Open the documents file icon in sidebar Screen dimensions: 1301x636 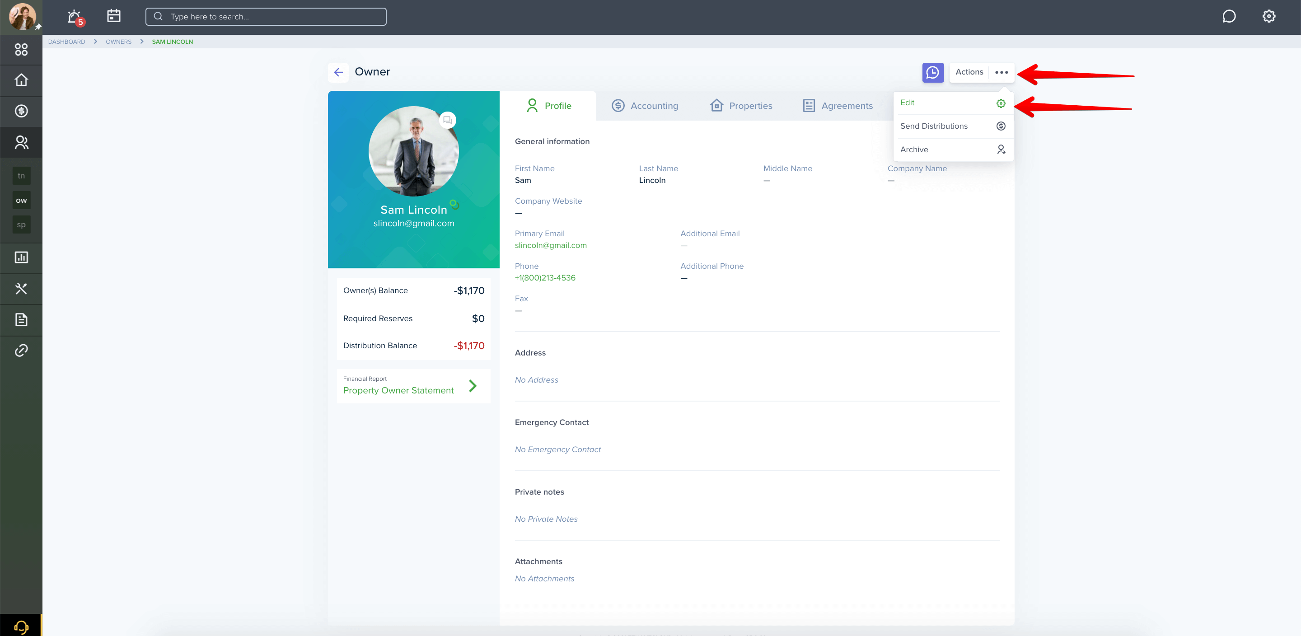21,320
